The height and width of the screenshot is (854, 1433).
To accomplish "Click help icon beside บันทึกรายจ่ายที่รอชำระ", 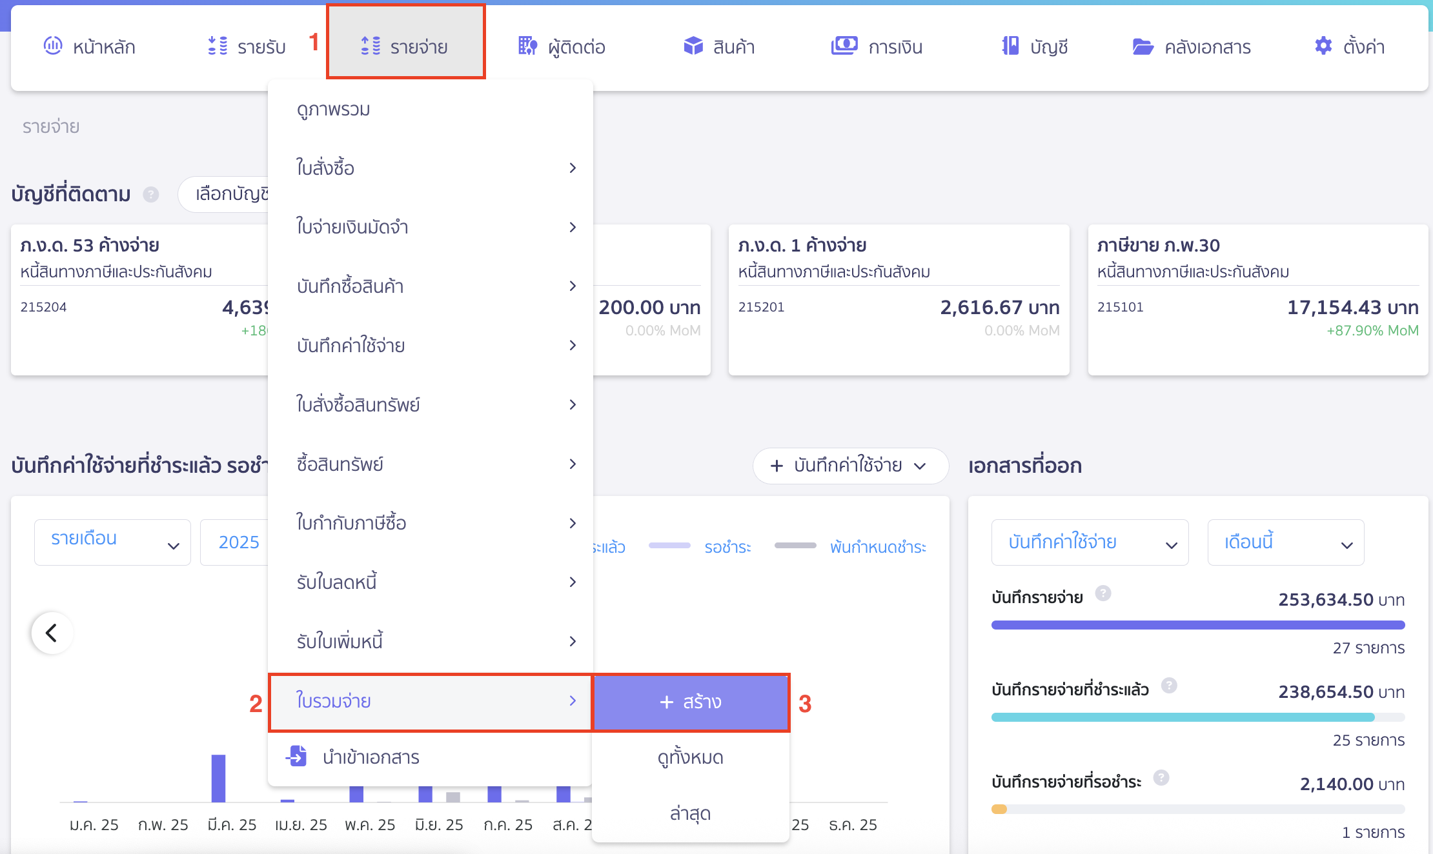I will [x=1161, y=778].
